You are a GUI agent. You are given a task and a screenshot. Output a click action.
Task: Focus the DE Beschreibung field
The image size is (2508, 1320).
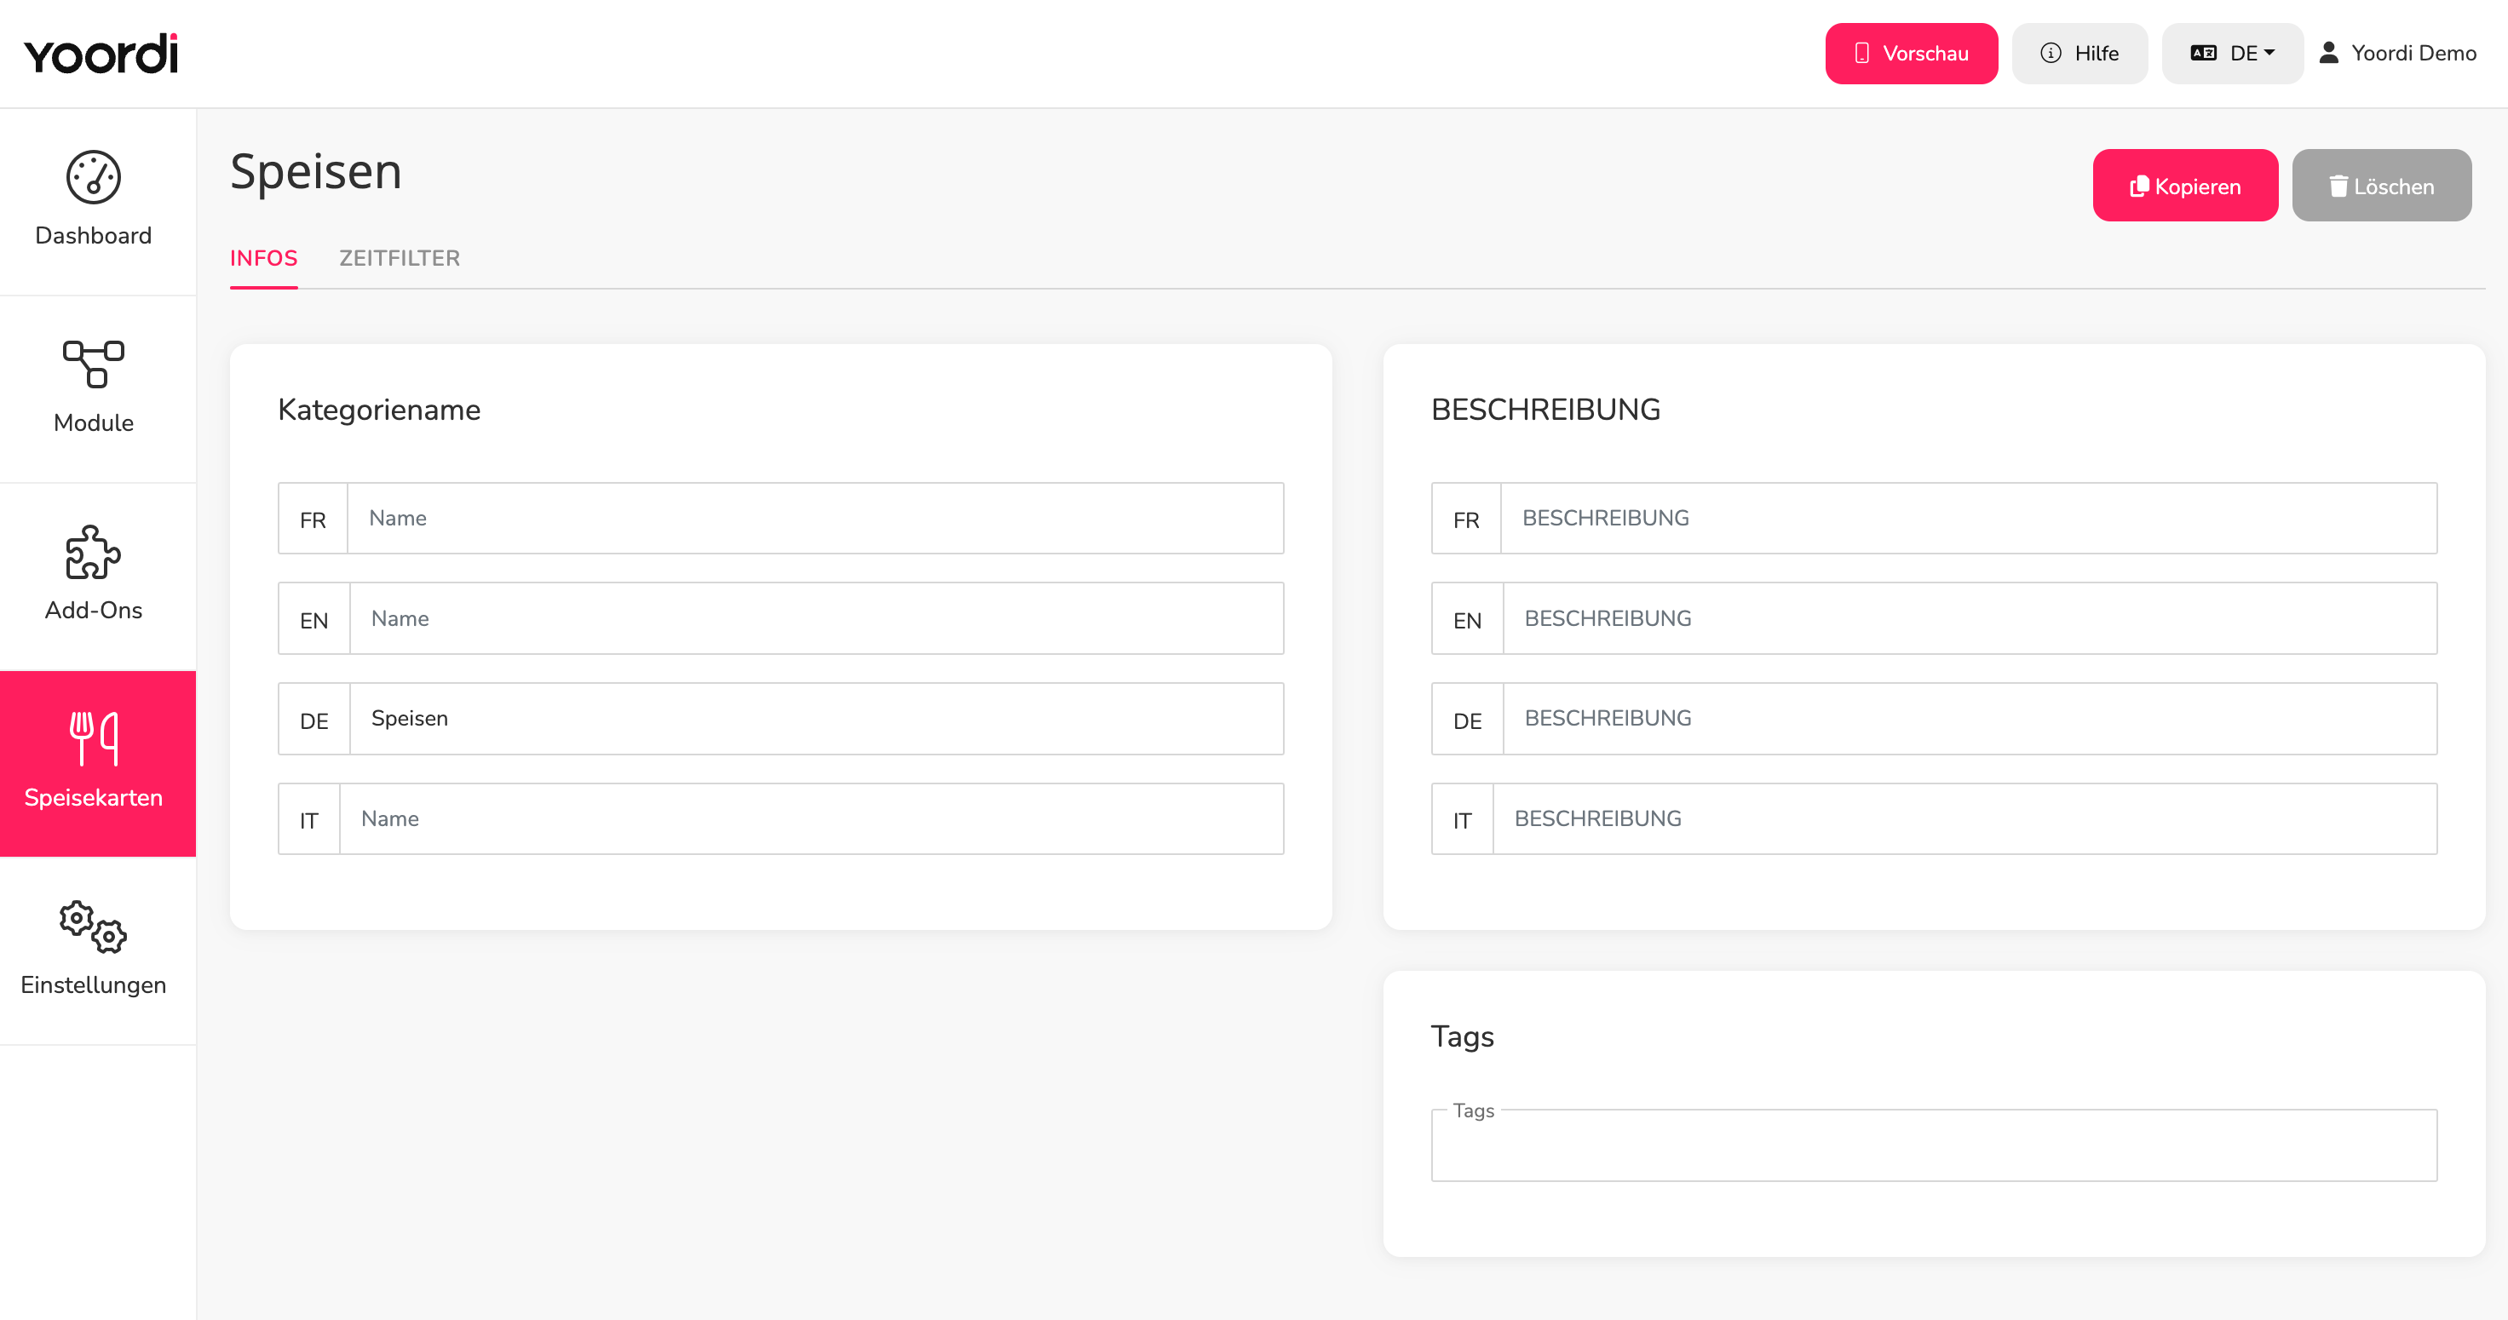pos(1970,719)
